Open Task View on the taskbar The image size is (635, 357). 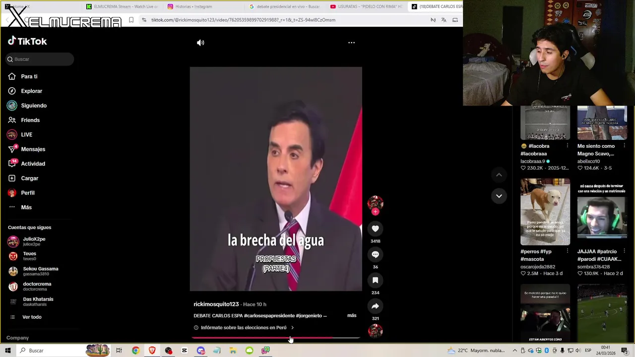119,351
